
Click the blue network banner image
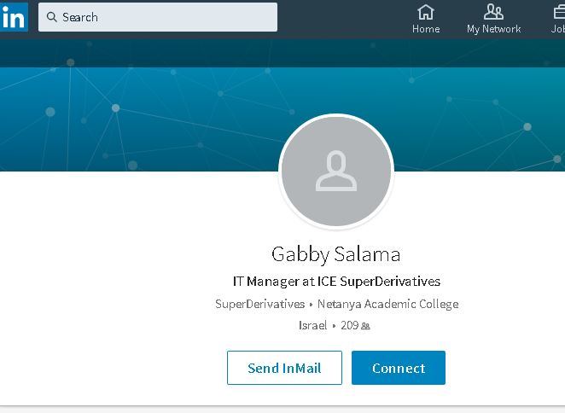pos(137,111)
